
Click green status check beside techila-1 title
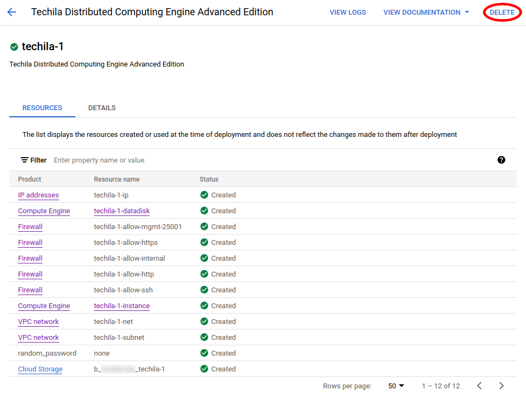(14, 47)
